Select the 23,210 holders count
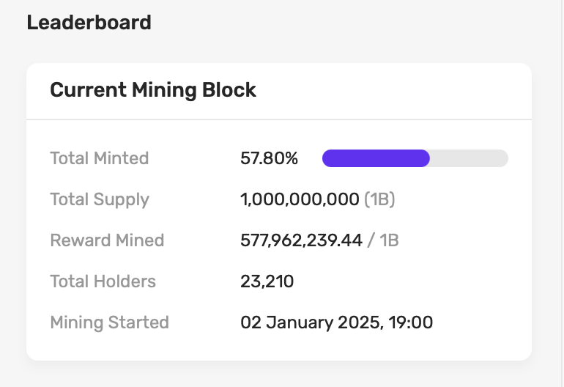 click(267, 281)
